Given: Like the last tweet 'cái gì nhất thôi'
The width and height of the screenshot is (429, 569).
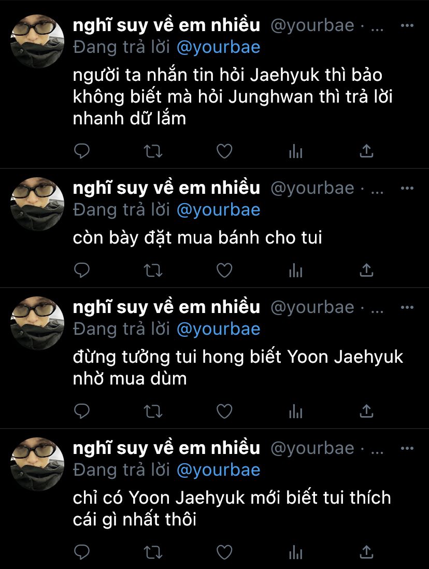Looking at the screenshot, I should (x=224, y=552).
